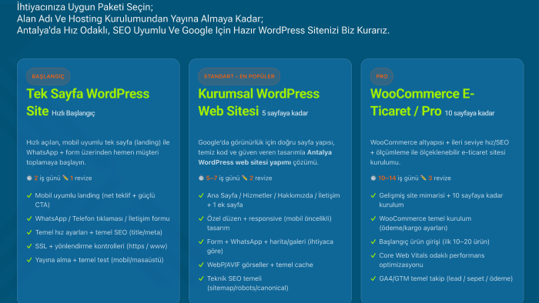
Task: Click text 'Yayına alma + temel test (mobil/masaüstü)'
Action: [99, 260]
